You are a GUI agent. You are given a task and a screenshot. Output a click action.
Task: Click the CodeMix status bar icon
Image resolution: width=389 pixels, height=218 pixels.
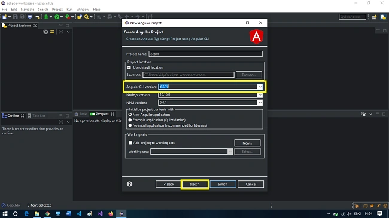[4, 205]
